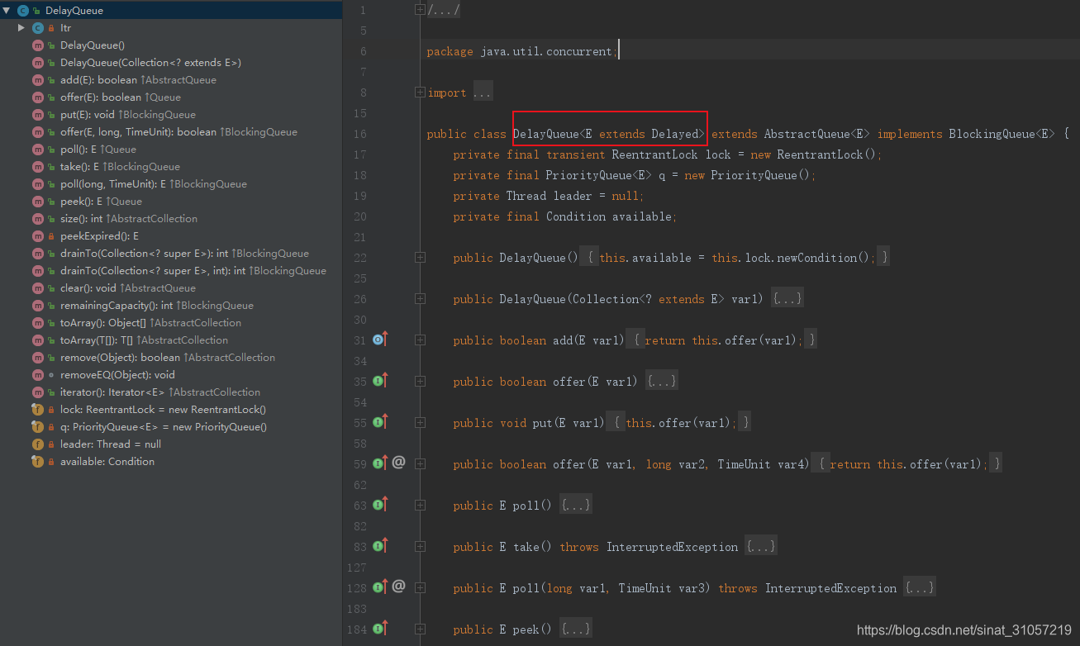Select iterator(): Iterator<E> entry

[160, 392]
